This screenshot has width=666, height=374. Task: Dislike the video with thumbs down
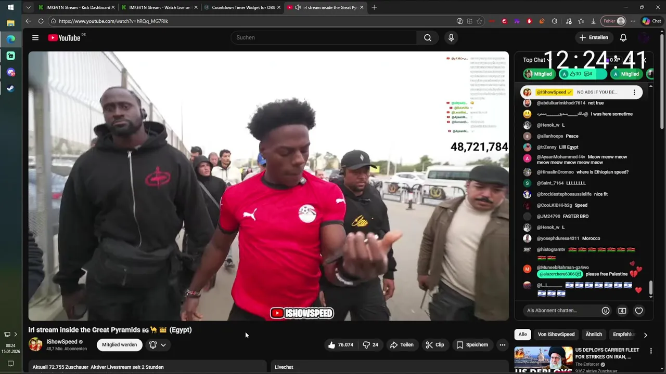click(370, 345)
